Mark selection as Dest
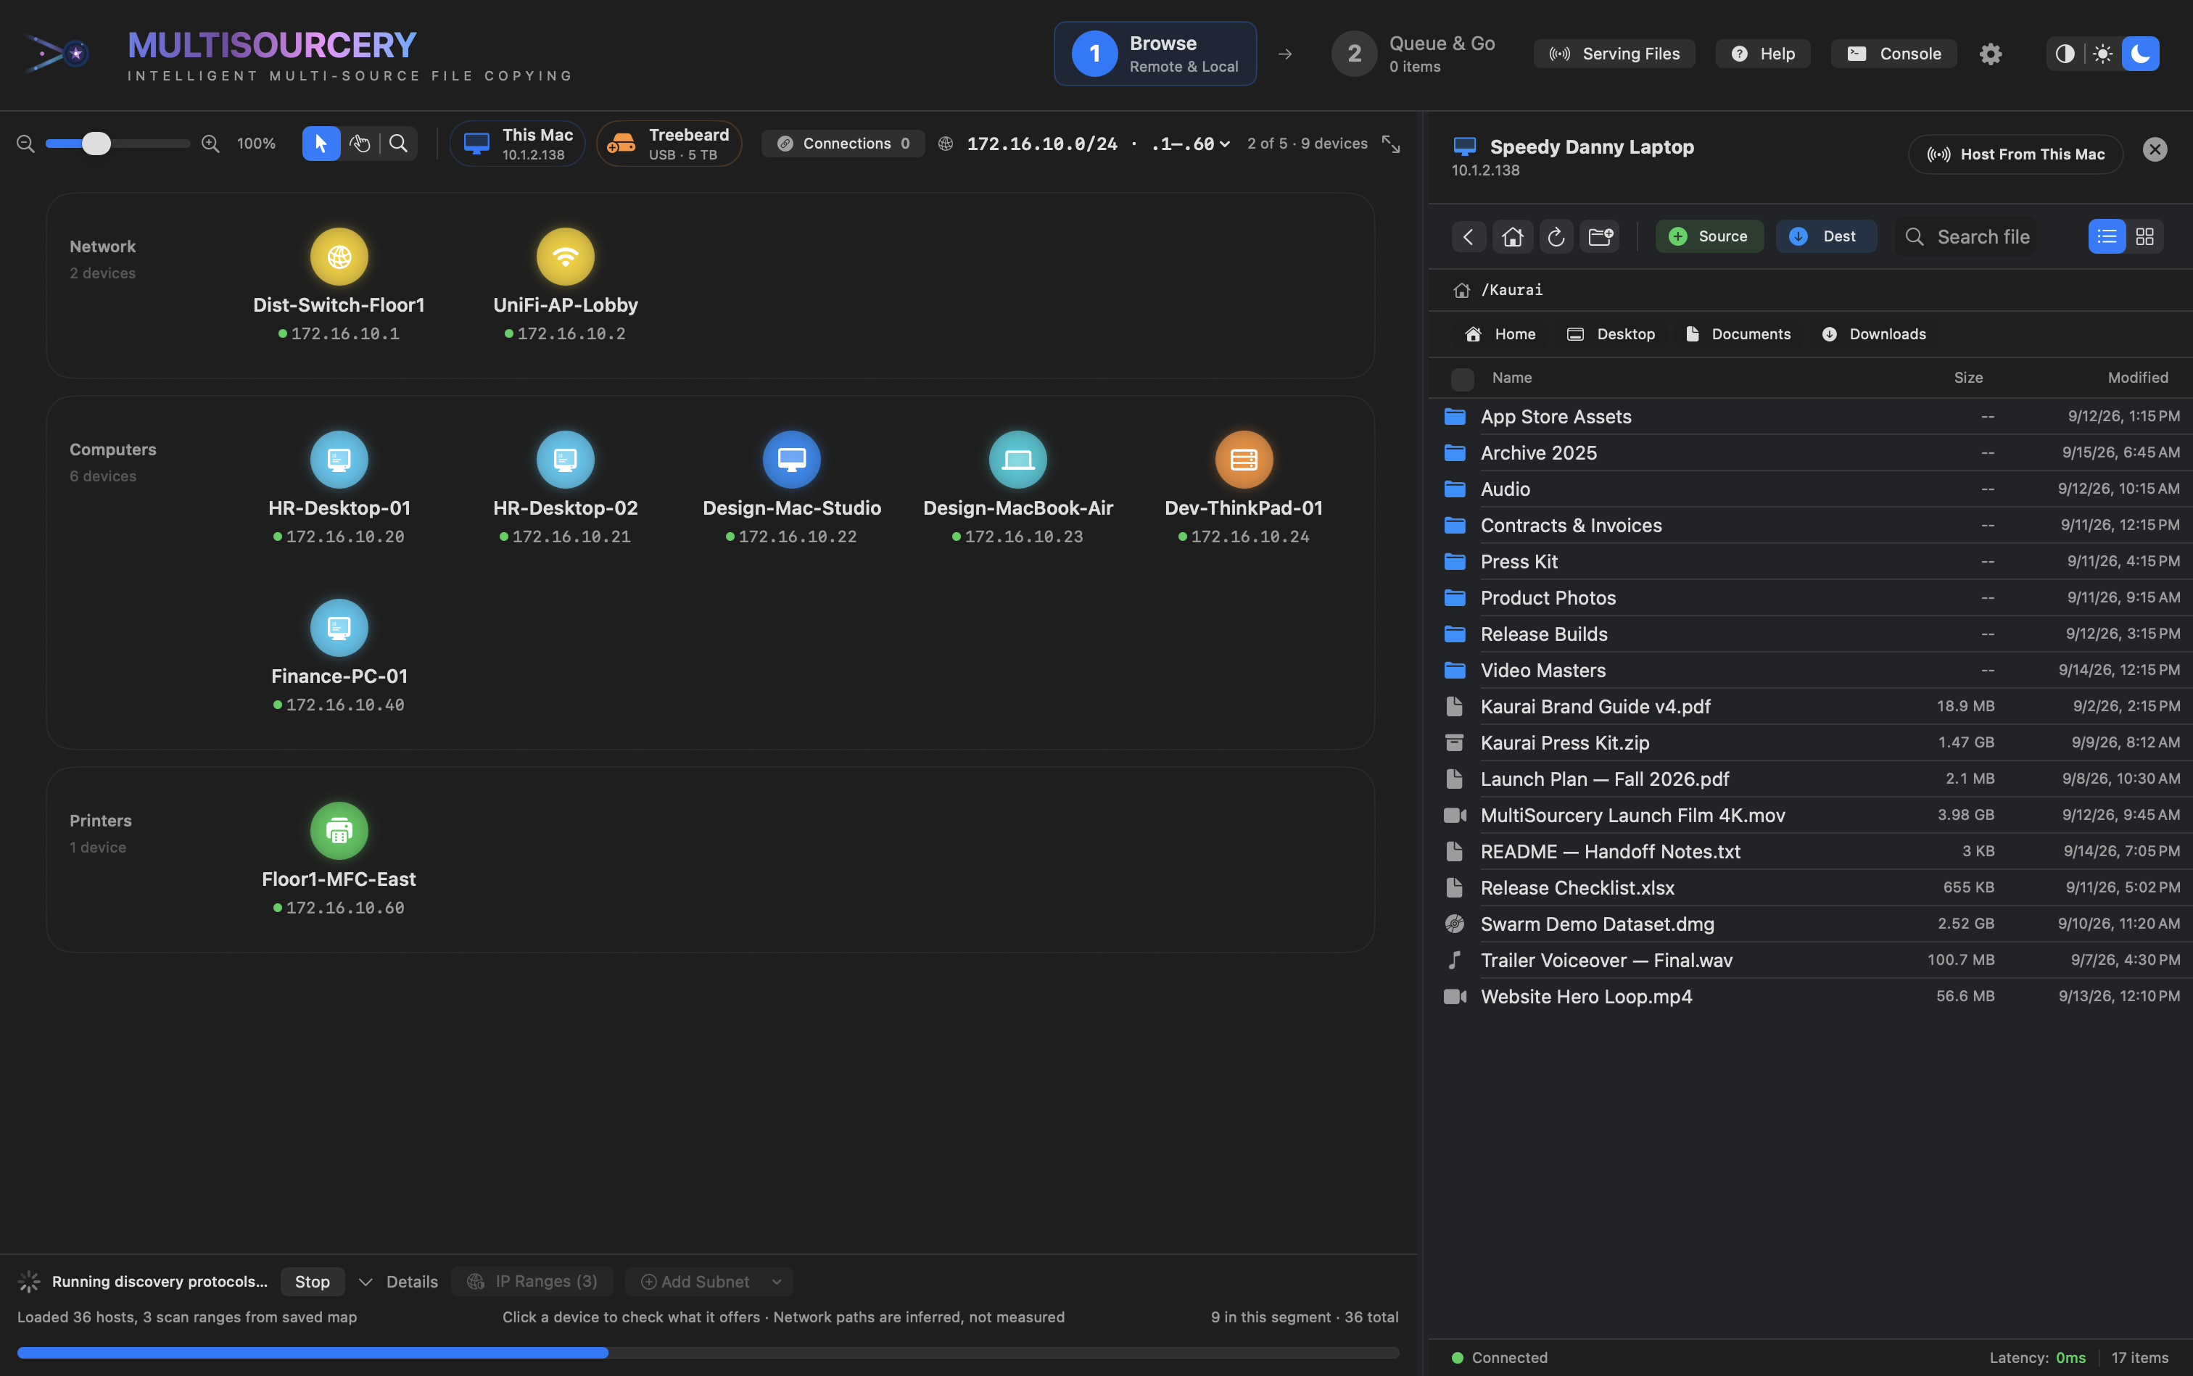The height and width of the screenshot is (1376, 2193). tap(1826, 236)
